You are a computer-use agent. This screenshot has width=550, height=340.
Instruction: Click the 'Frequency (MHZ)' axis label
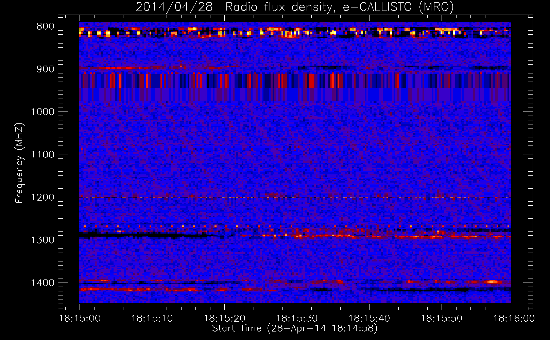pos(19,163)
